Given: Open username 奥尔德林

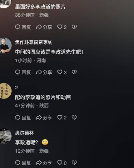Looking at the screenshot, I should coord(24,133).
